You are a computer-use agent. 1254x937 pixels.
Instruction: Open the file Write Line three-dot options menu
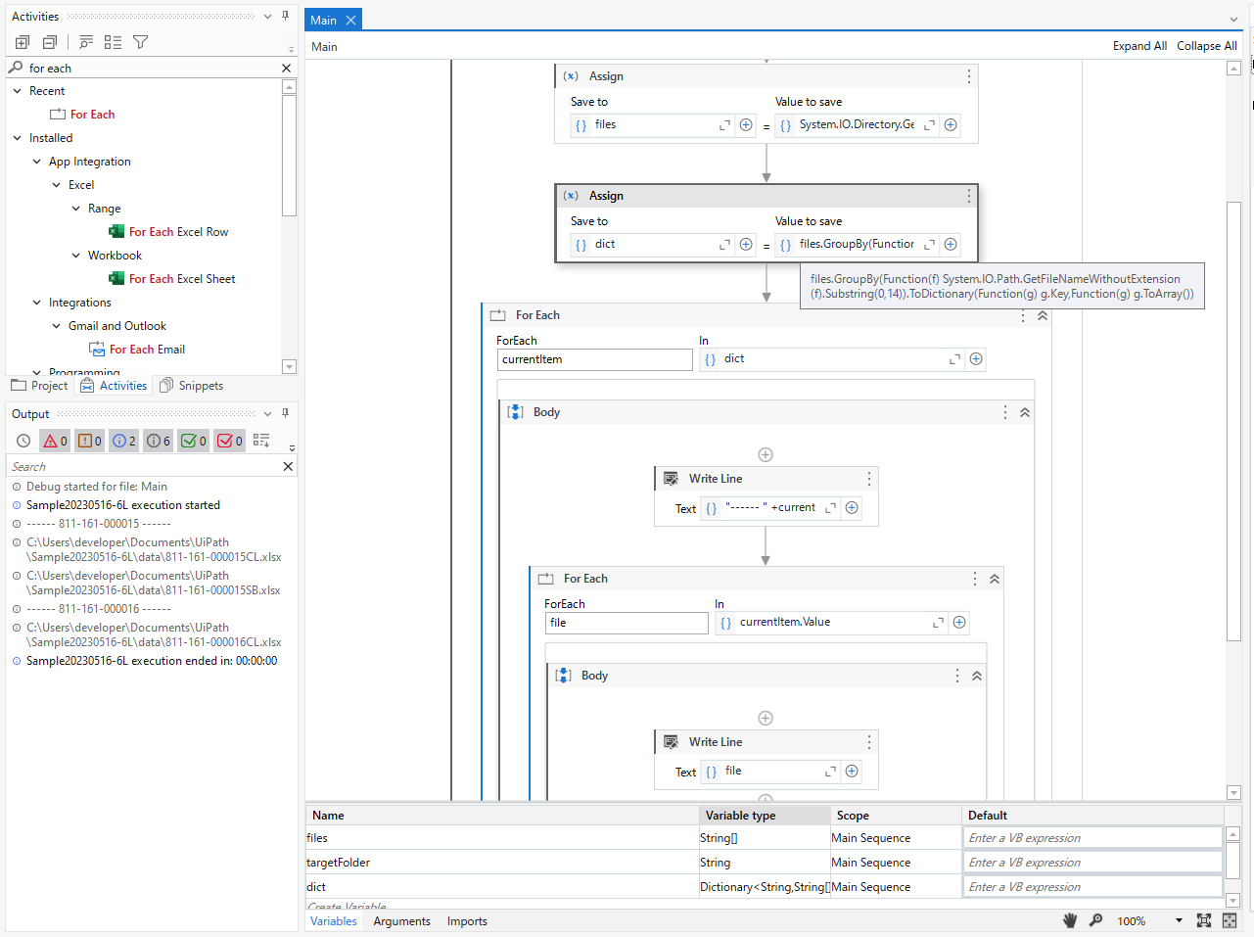coord(869,742)
